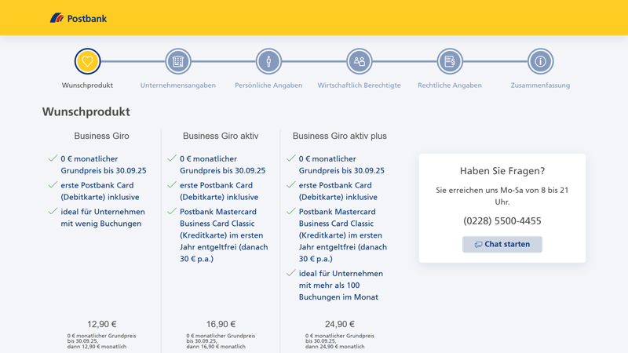Click the chat bubble icon
The height and width of the screenshot is (353, 628).
pyautogui.click(x=478, y=245)
